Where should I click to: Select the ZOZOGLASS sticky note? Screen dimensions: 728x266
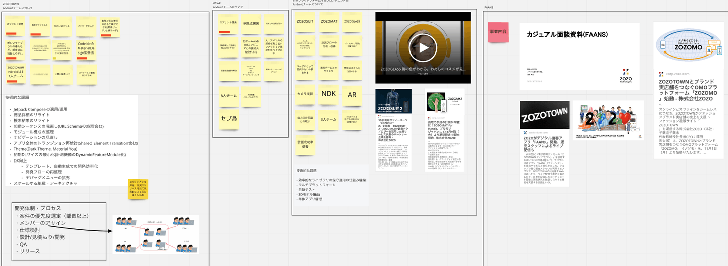352,22
